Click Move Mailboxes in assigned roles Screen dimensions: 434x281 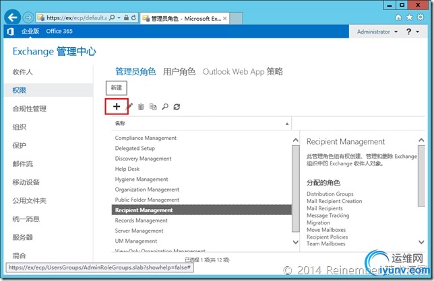pyautogui.click(x=326, y=230)
